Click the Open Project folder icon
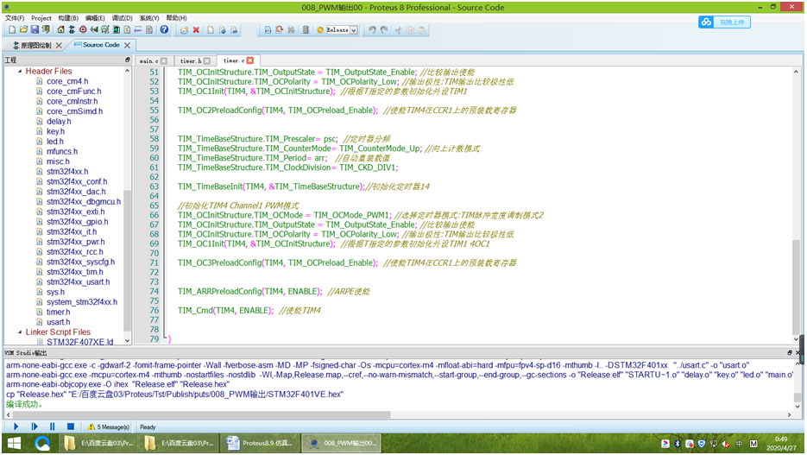This screenshot has height=455, width=807. (23, 30)
